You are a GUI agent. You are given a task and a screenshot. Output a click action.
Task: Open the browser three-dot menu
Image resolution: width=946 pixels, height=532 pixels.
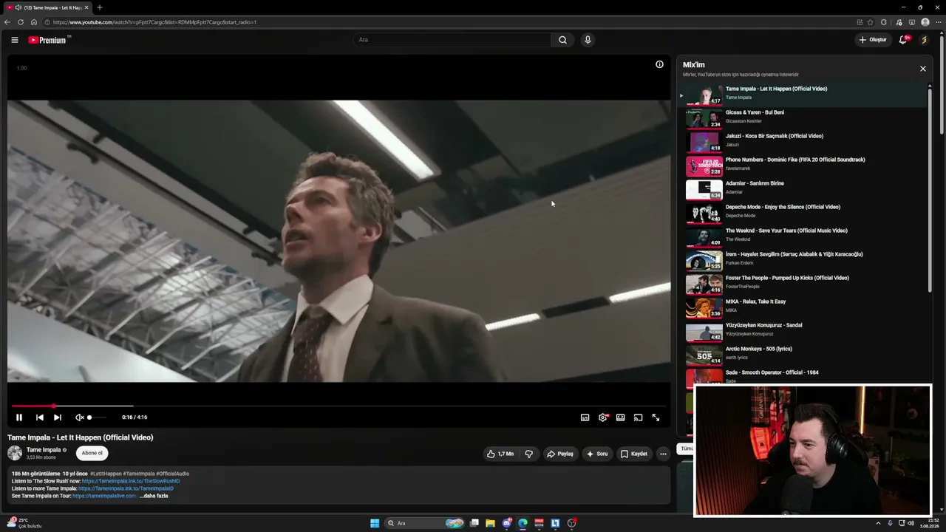(938, 22)
